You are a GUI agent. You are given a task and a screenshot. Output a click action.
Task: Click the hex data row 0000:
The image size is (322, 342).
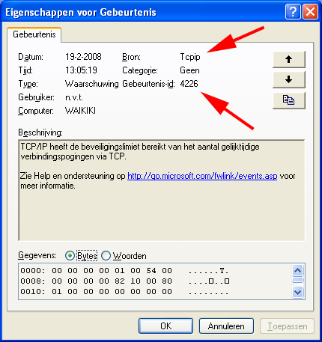pyautogui.click(x=124, y=271)
